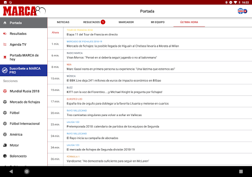The image size is (252, 177).
Task: Switch to the Mi Equipo tab
Action: tap(157, 22)
